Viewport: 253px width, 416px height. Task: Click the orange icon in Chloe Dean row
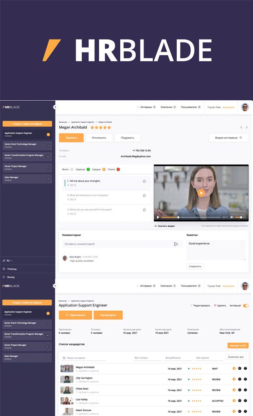pyautogui.click(x=234, y=390)
